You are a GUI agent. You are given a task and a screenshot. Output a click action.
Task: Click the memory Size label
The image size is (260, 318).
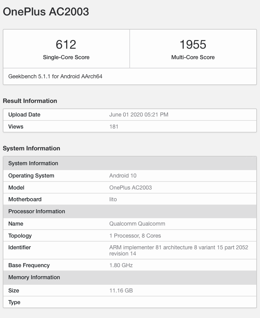pos(14,290)
